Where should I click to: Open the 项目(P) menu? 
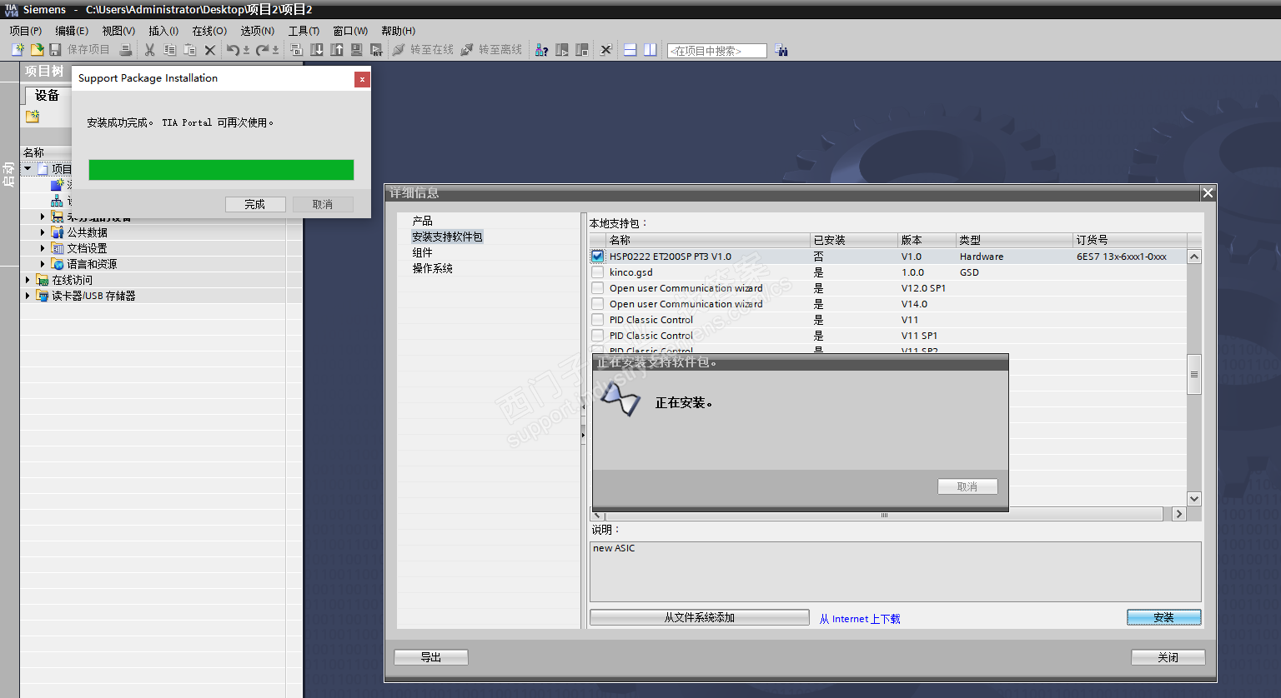(26, 31)
